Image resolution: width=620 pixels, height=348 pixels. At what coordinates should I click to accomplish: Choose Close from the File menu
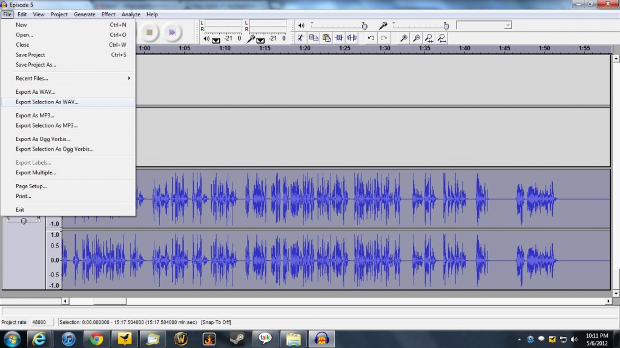pyautogui.click(x=68, y=45)
